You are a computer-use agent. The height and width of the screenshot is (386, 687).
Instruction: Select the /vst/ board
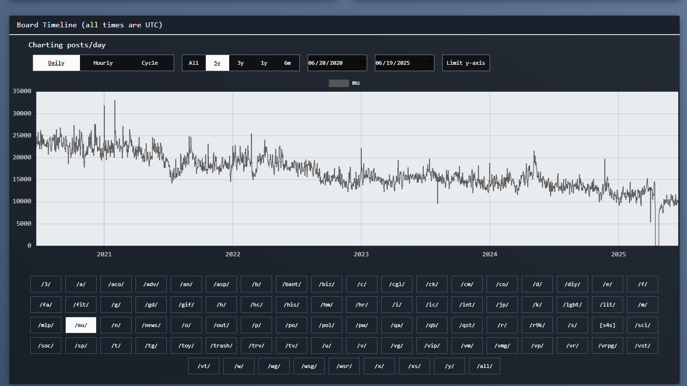coord(643,346)
